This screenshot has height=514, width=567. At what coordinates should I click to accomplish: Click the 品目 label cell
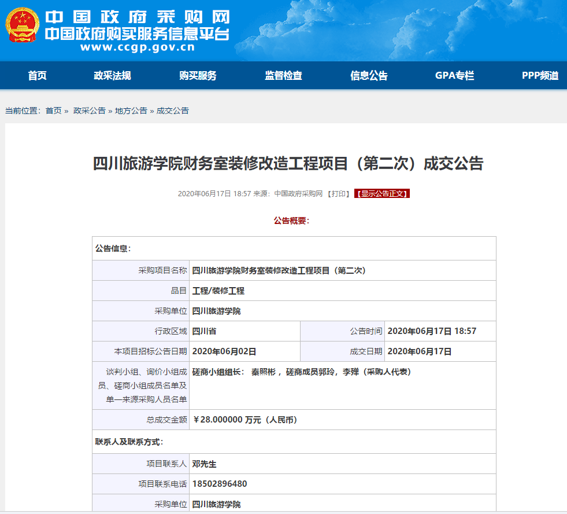pyautogui.click(x=140, y=291)
